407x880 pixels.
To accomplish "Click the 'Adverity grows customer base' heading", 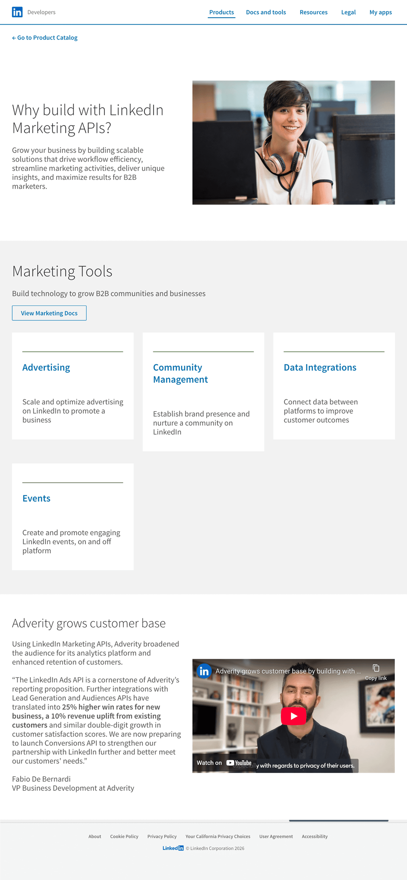I will coord(89,623).
